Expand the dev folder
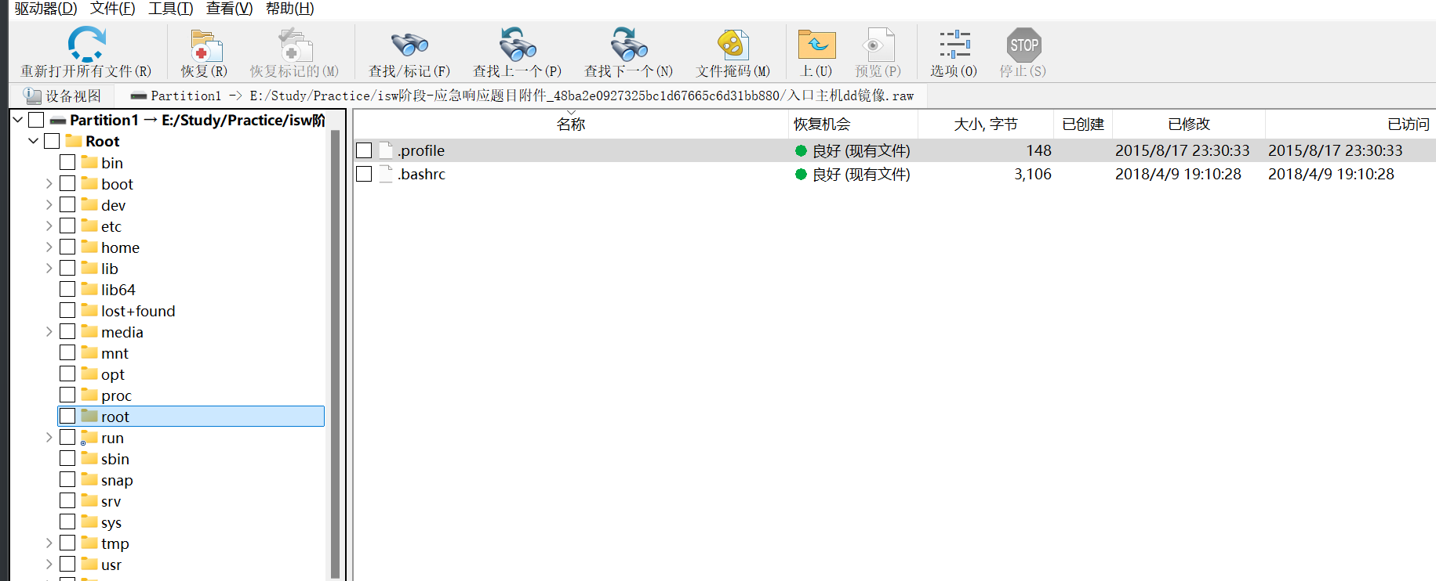Screen dimensions: 1436x581 click(x=49, y=204)
